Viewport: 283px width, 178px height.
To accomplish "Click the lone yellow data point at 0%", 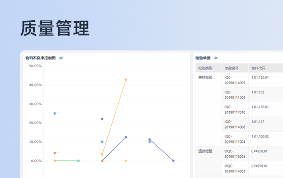I will [x=126, y=161].
